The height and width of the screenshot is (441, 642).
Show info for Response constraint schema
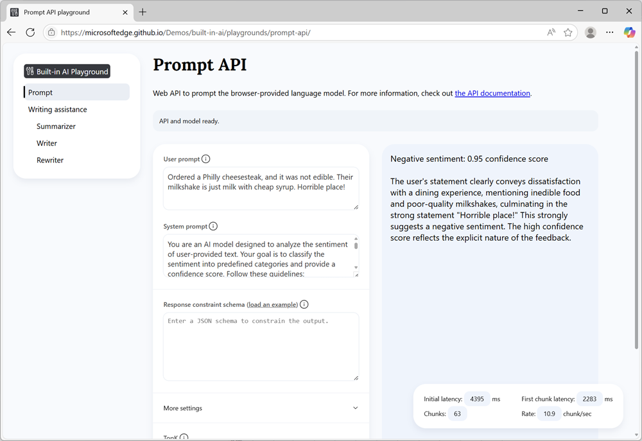(304, 304)
